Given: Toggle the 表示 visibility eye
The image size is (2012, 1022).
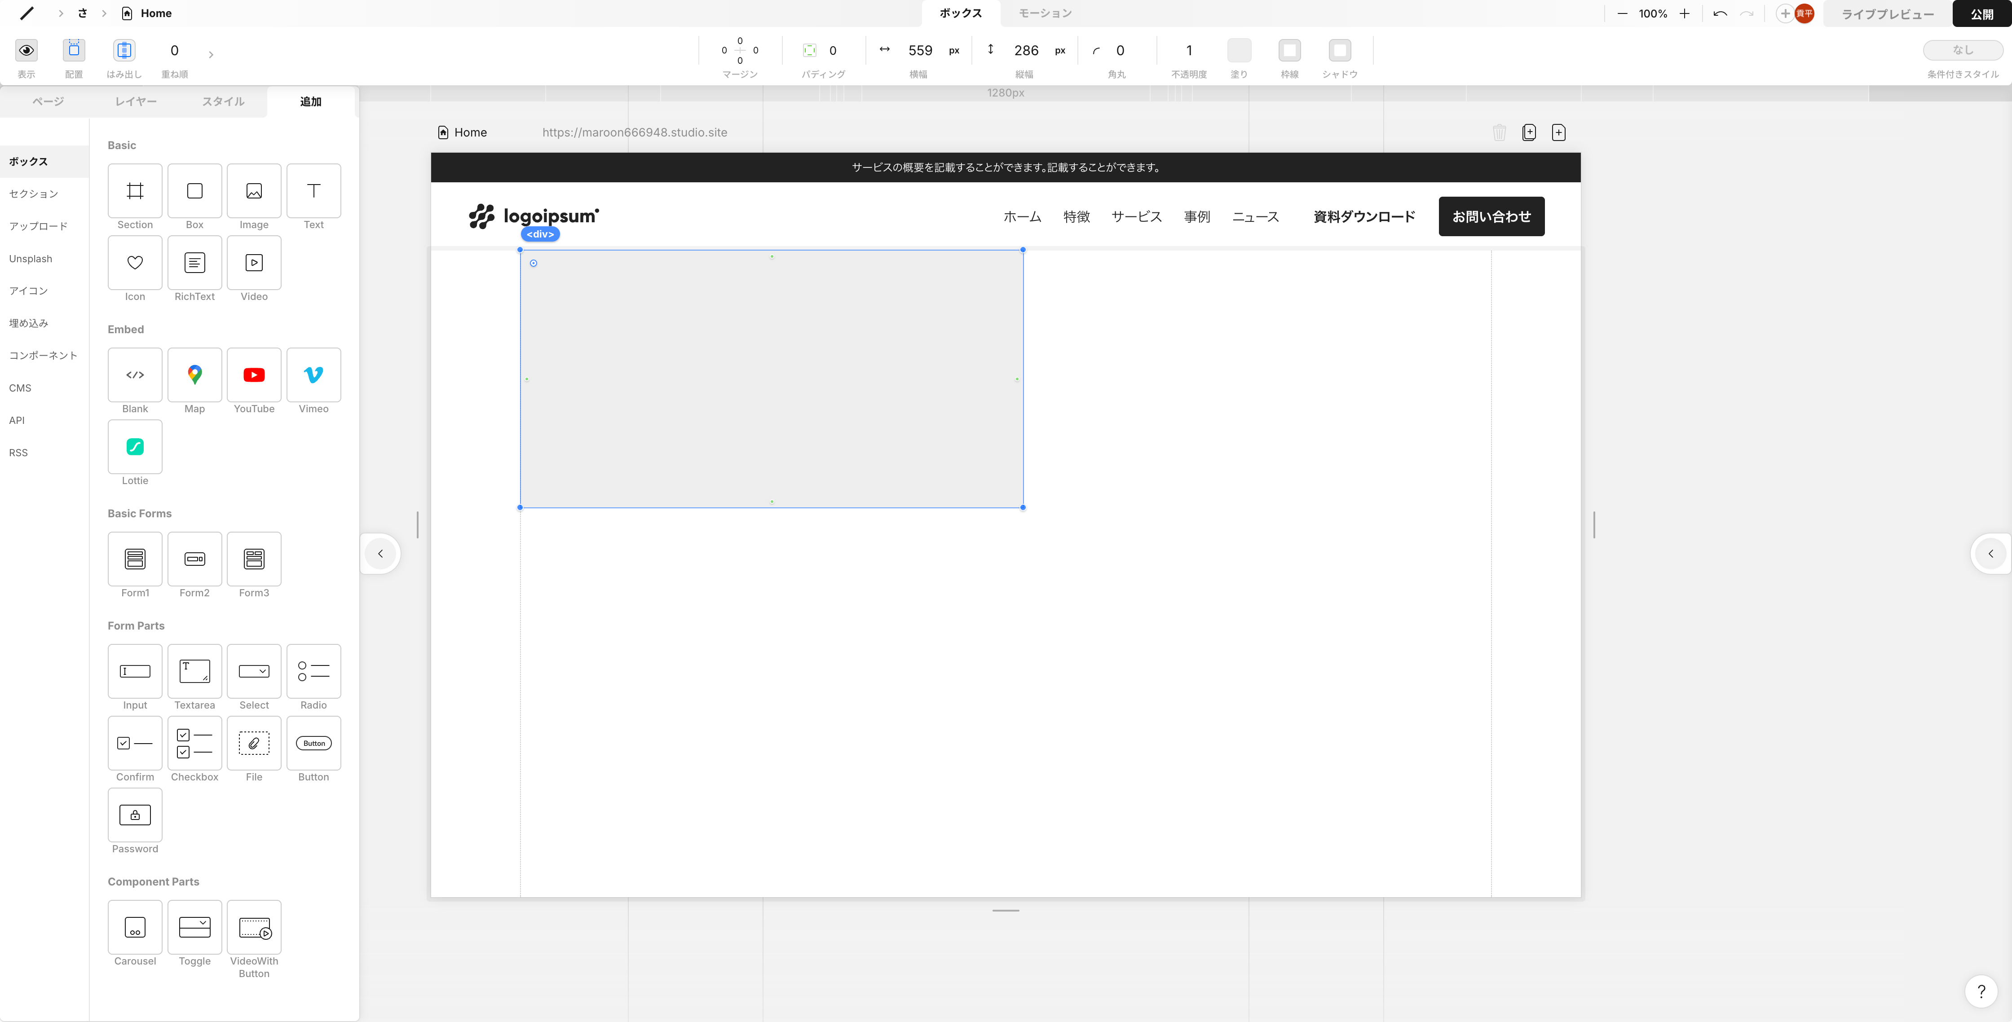Looking at the screenshot, I should click(26, 50).
